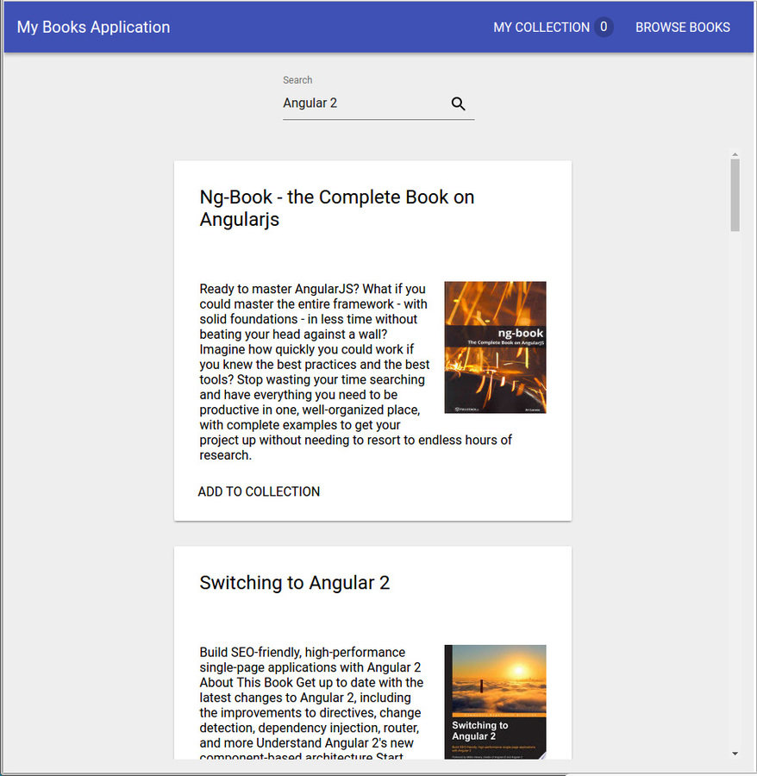The image size is (757, 776).
Task: Click the Search field label
Action: pos(297,79)
